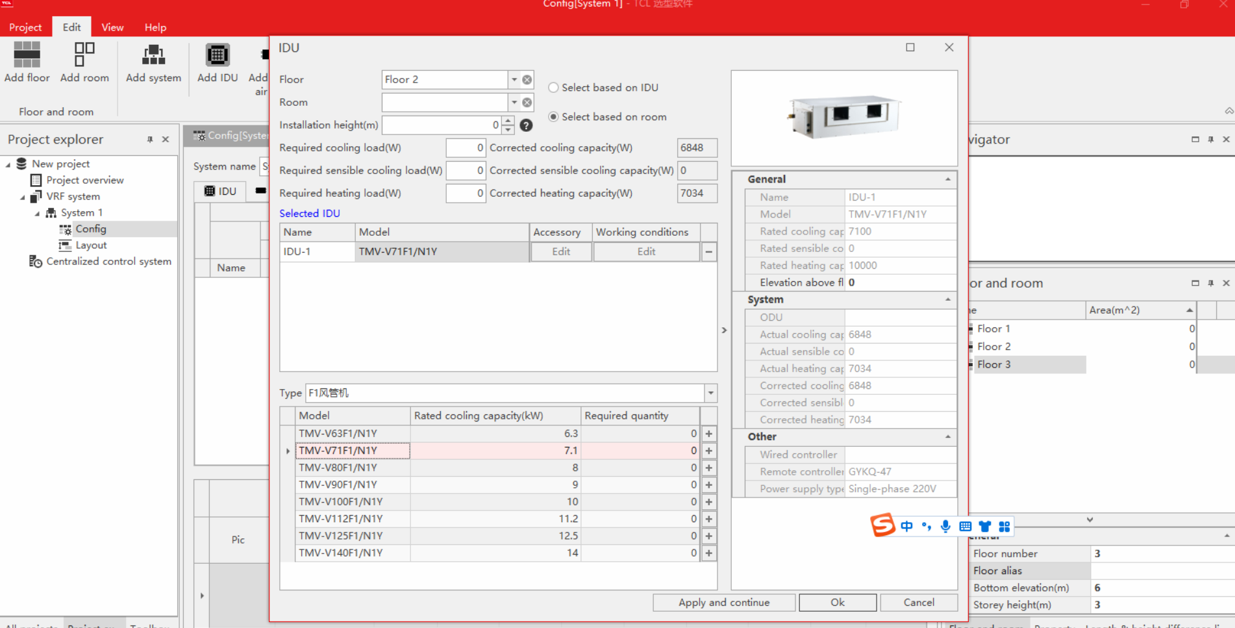Add TMV-V63F1/N1Y with its plus button

[709, 434]
